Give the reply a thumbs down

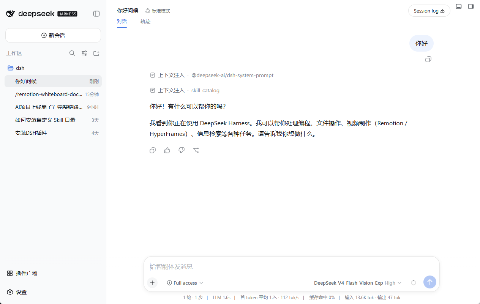[x=182, y=150]
